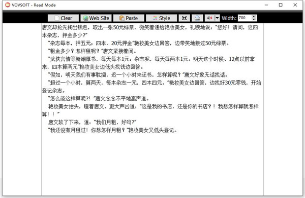Click the line starting "武侠言情等新潮厚书"

tap(151, 59)
